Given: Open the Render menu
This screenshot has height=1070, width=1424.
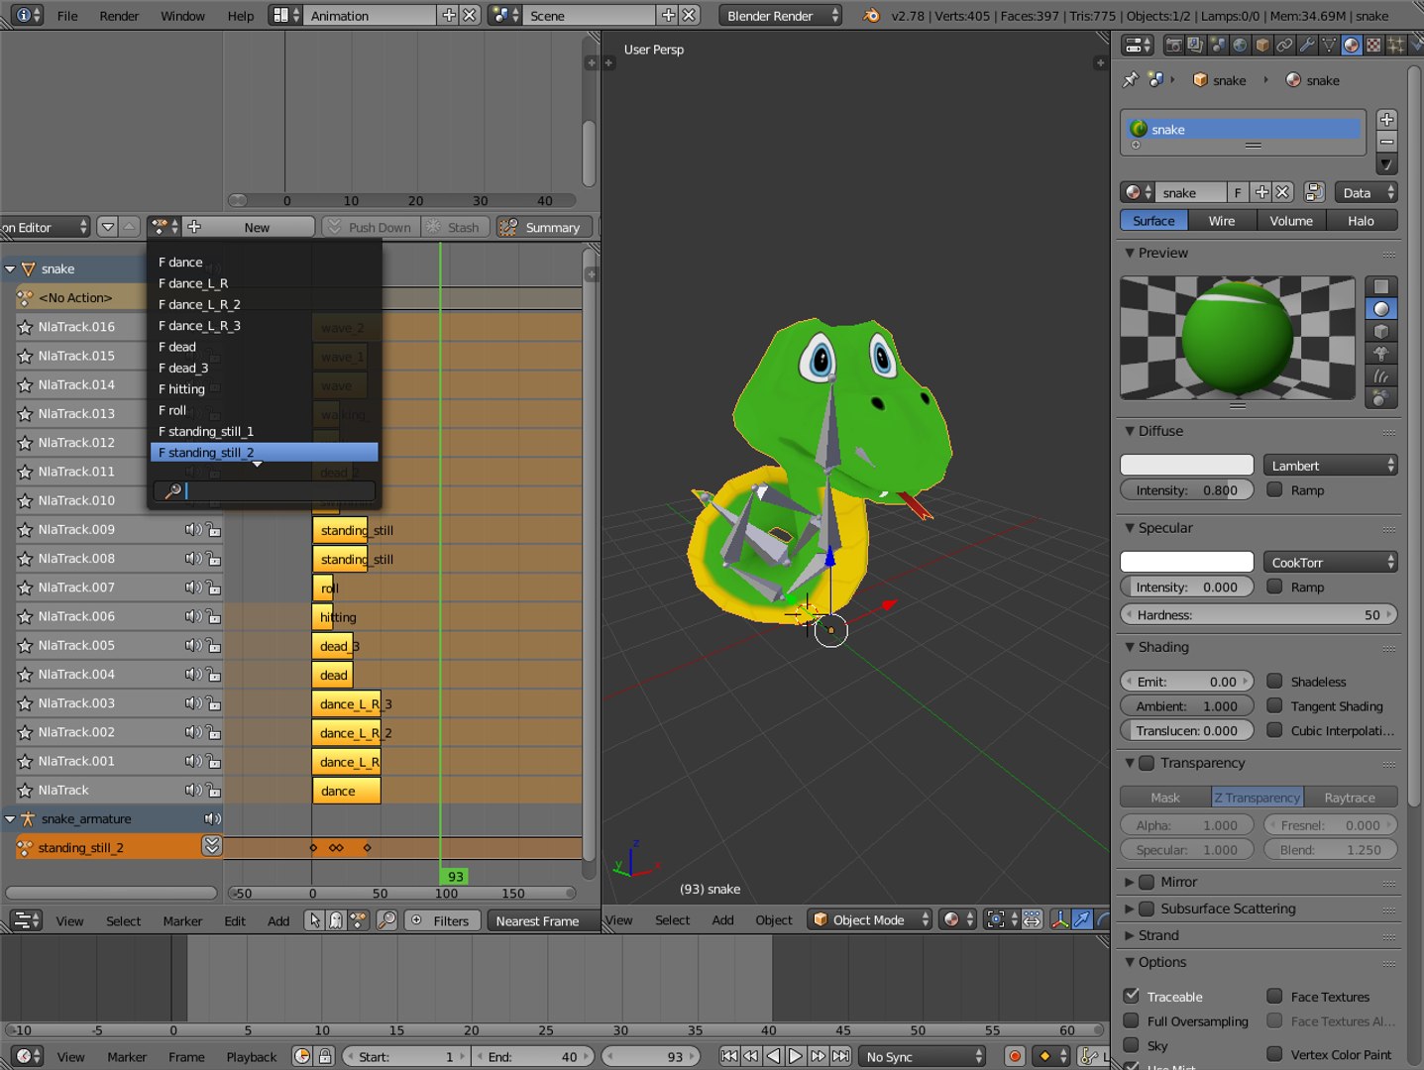Looking at the screenshot, I should tap(119, 16).
